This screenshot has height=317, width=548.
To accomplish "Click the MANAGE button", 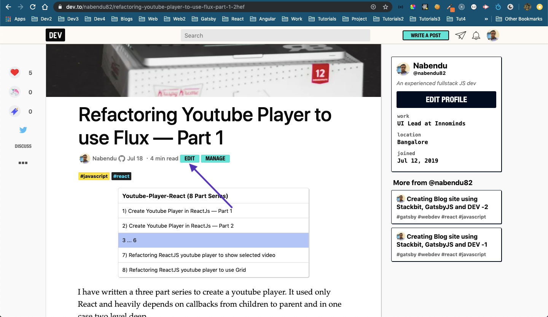I will (x=215, y=158).
